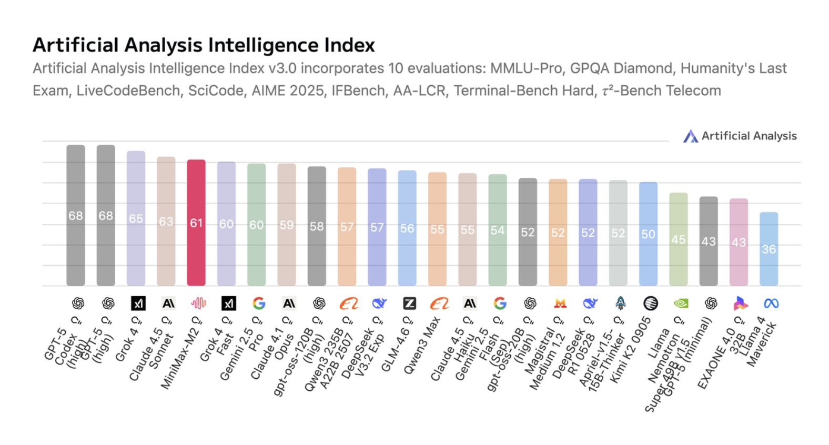This screenshot has width=829, height=445.
Task: Click the GPT-5 Codex (high) bar
Action: point(76,216)
